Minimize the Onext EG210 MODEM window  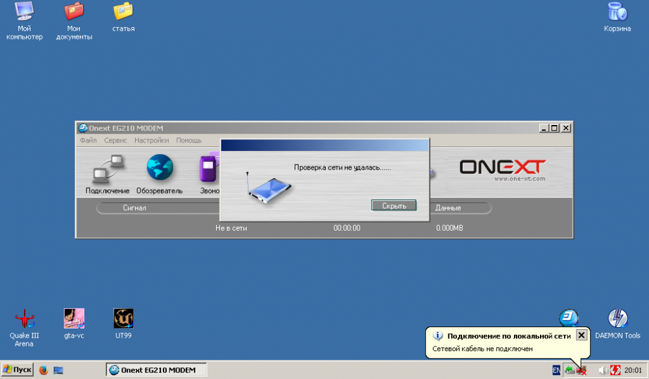coord(545,128)
